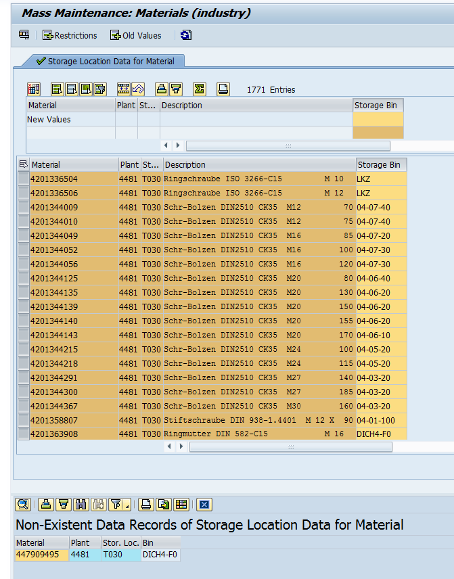Select row of material 4201344049
This screenshot has height=579, width=454.
click(24, 235)
